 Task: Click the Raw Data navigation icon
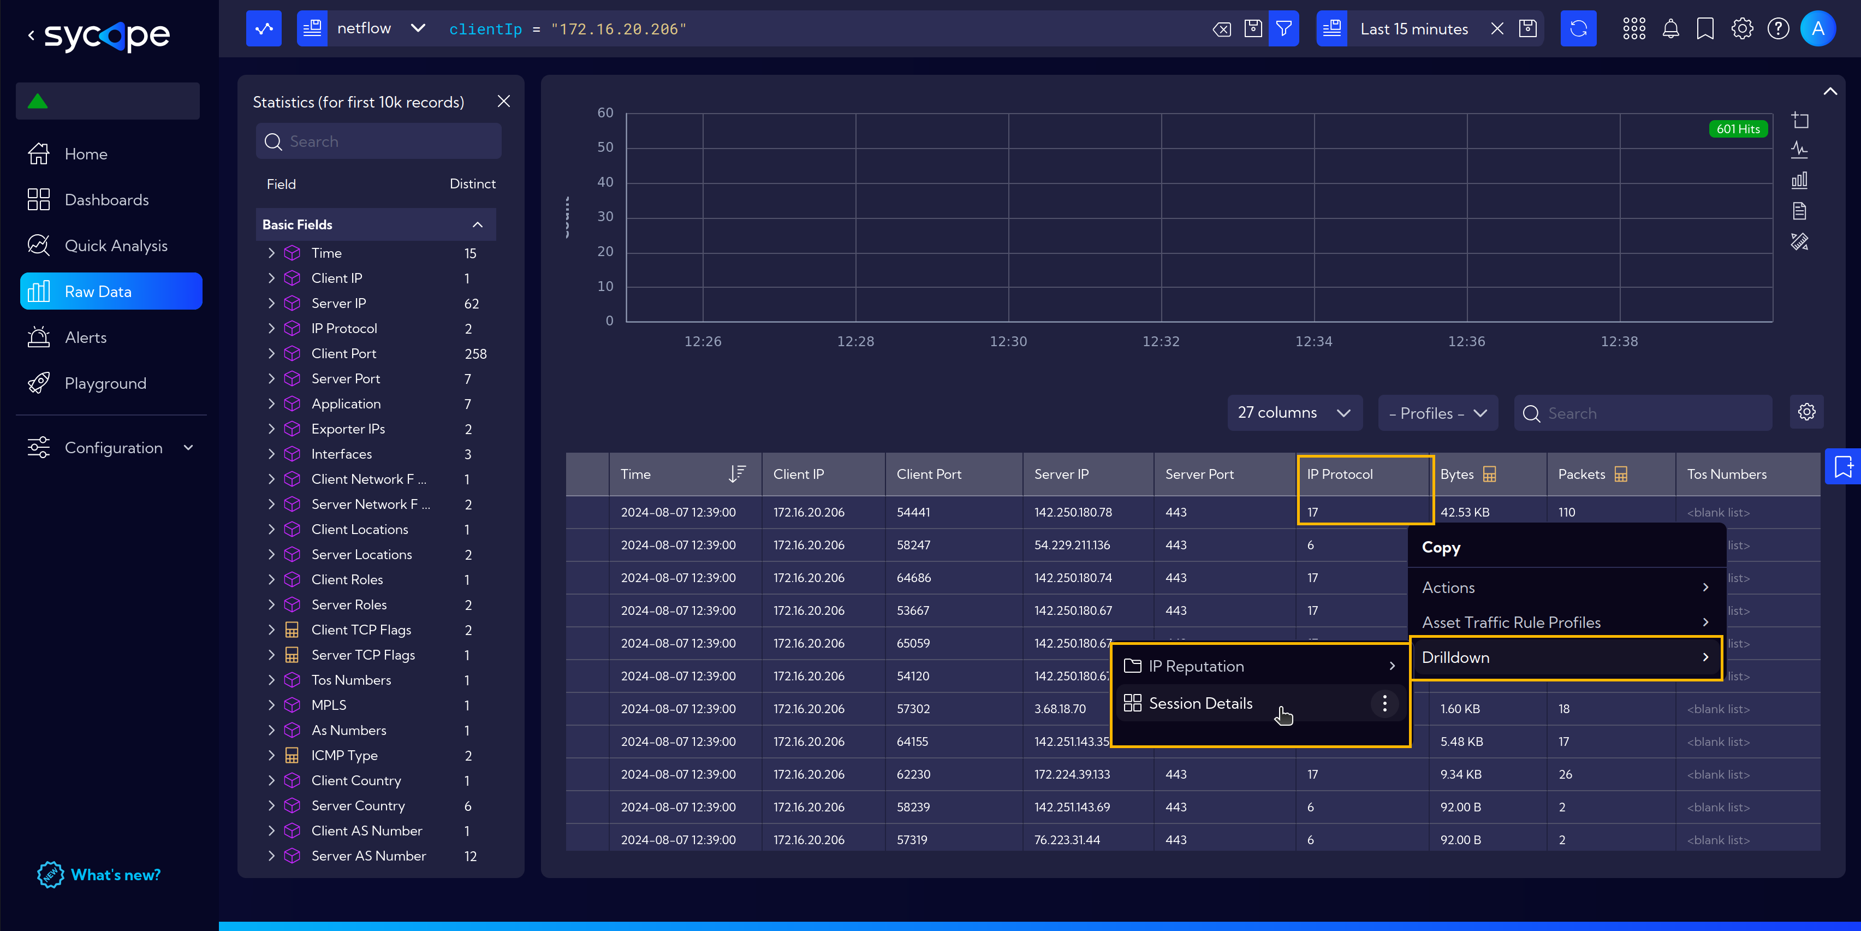point(40,291)
